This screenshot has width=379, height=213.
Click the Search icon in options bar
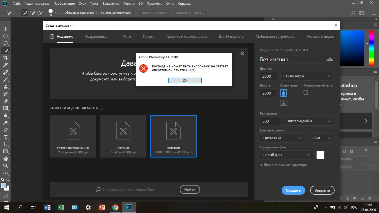tap(353, 13)
